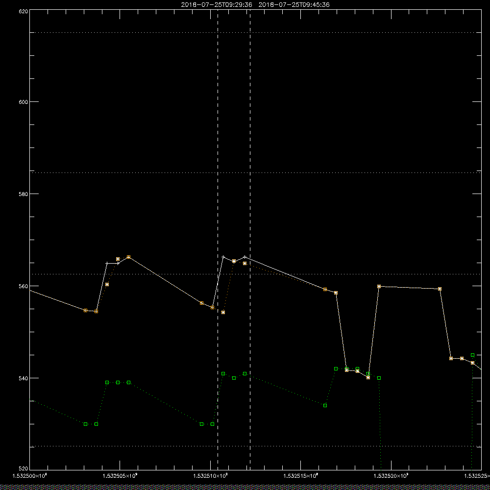Click the y-axis label 540
The width and height of the screenshot is (490, 490).
coord(24,378)
